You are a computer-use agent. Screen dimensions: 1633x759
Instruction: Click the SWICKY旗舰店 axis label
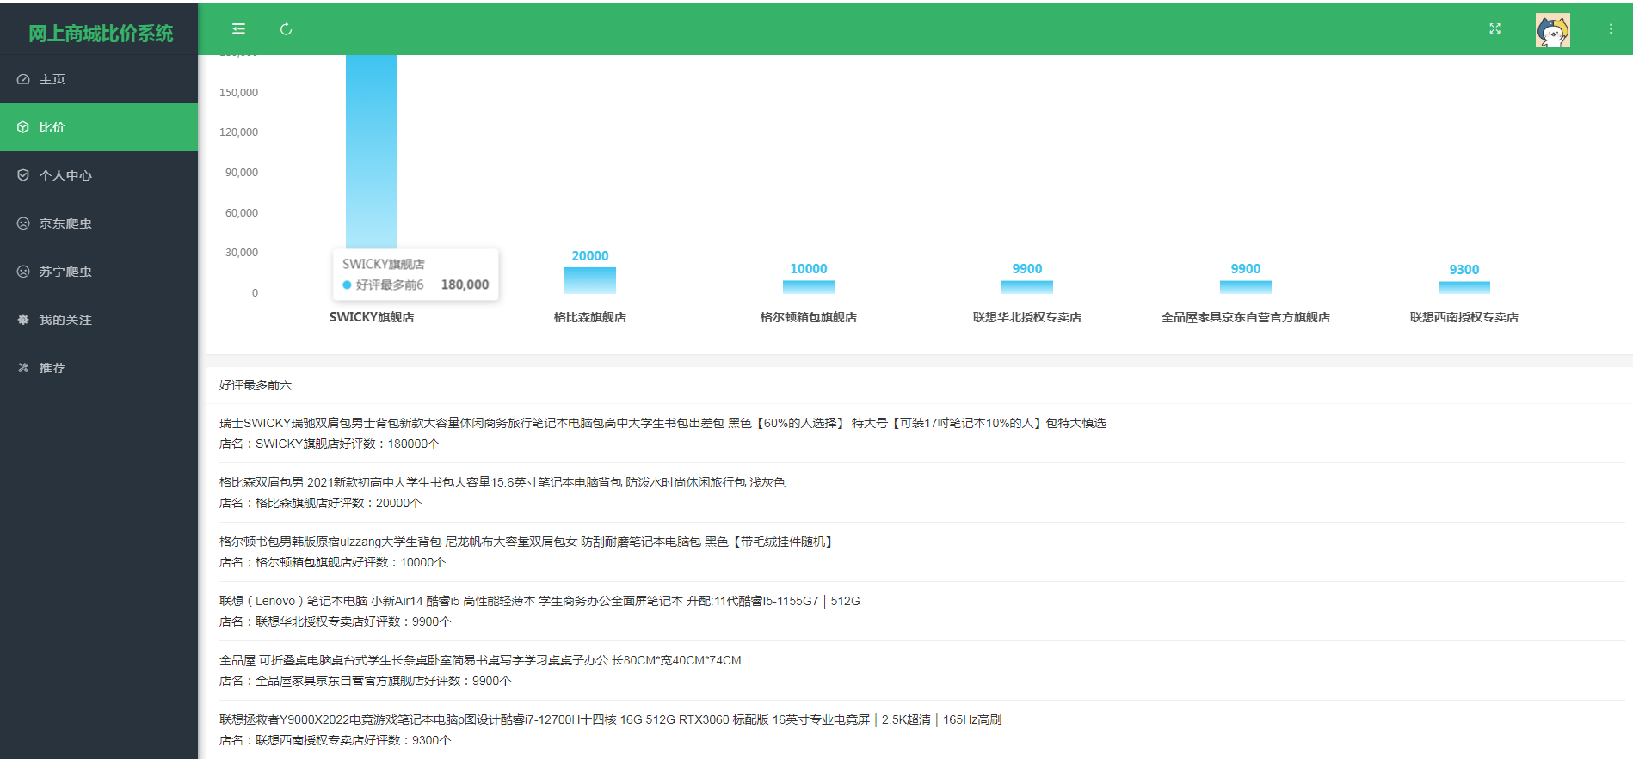coord(372,317)
